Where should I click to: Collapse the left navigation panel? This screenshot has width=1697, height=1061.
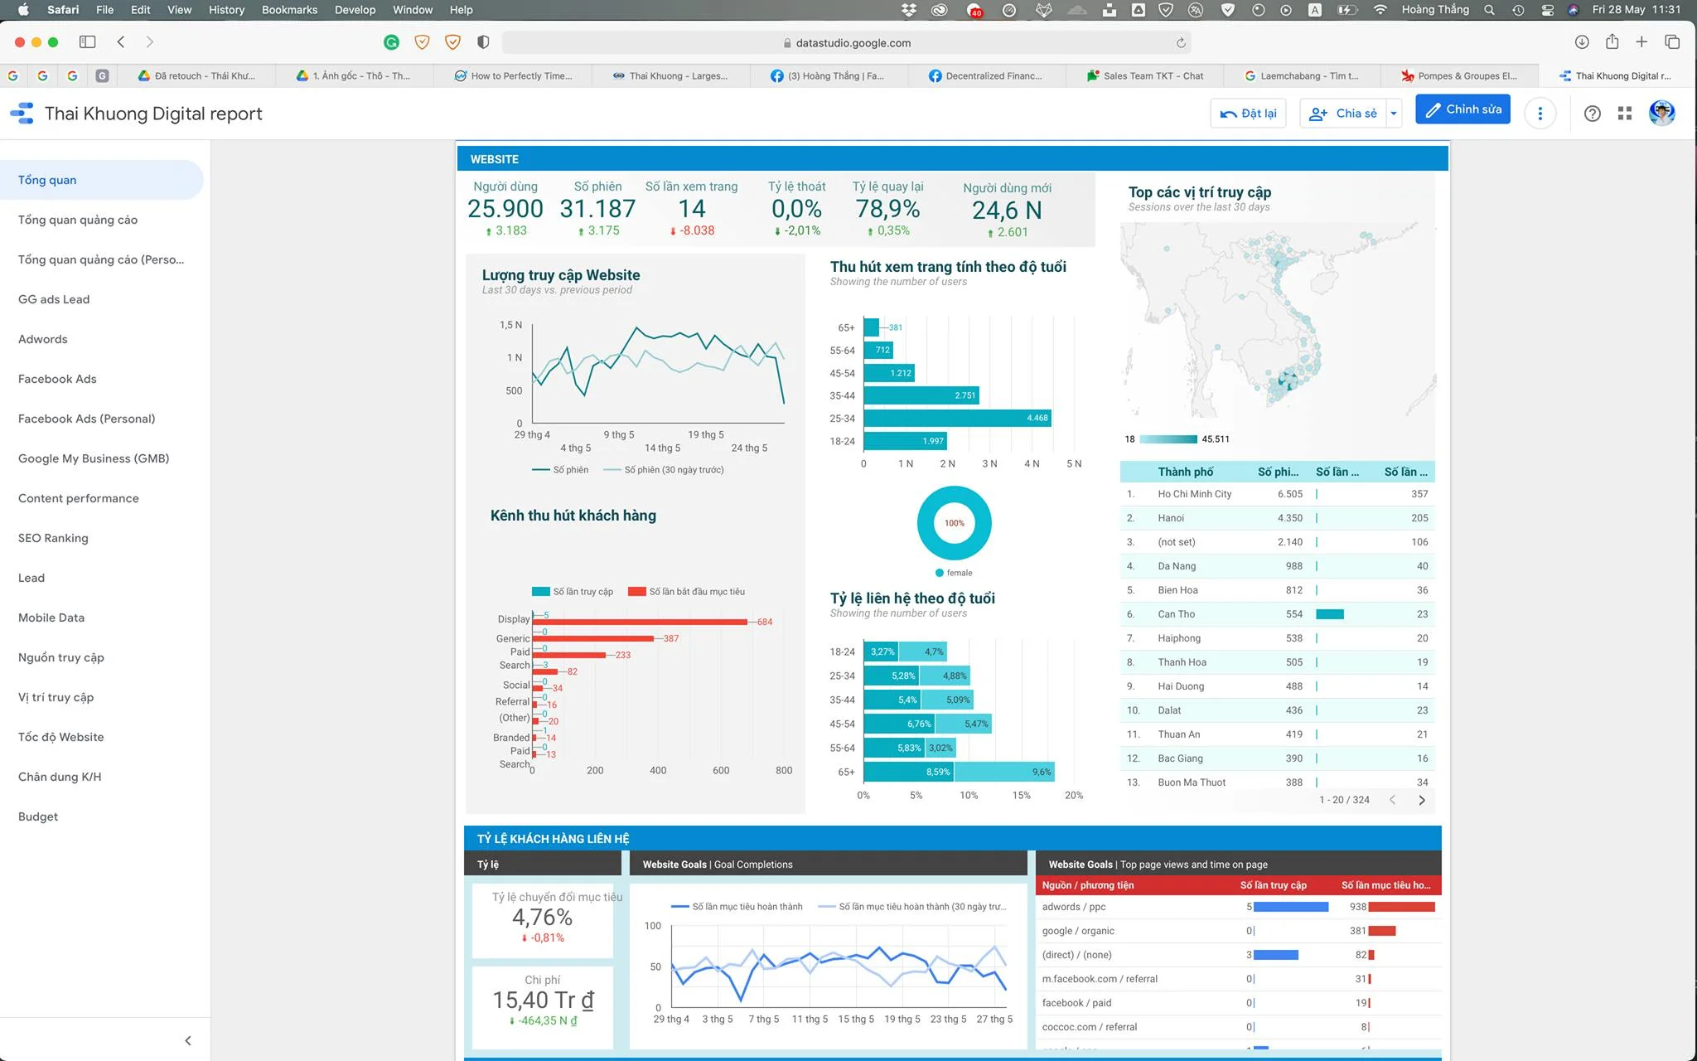point(188,1040)
